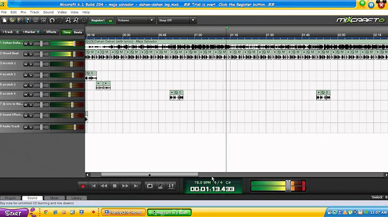The width and height of the screenshot is (388, 217).
Task: Switch to the Mixer tab
Action: (54, 198)
